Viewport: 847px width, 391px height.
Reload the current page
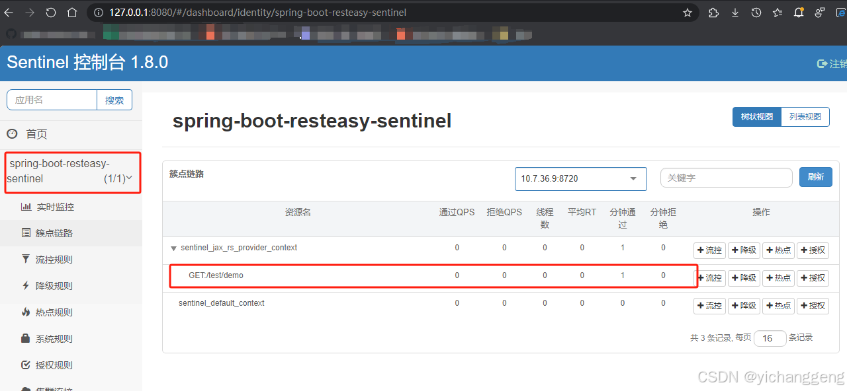(x=51, y=13)
